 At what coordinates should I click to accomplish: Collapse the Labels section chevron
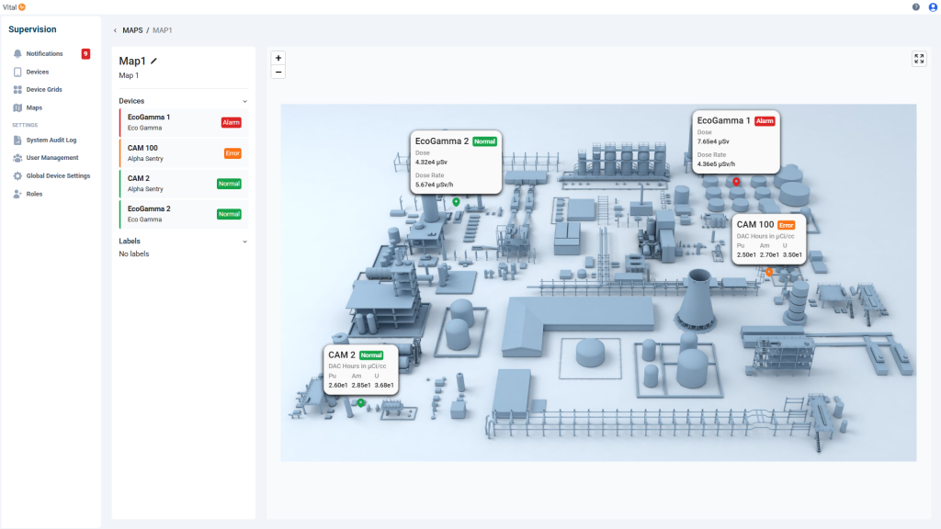(244, 242)
